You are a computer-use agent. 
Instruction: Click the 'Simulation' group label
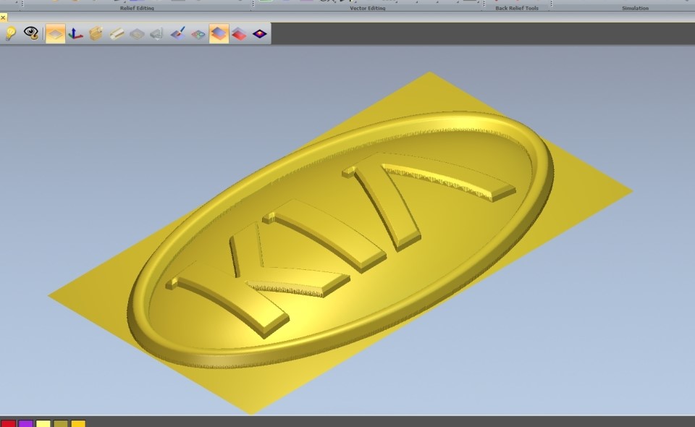635,8
